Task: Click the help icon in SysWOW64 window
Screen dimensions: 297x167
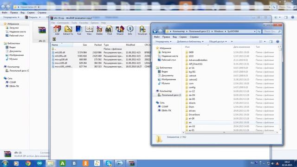Action: (x=278, y=41)
